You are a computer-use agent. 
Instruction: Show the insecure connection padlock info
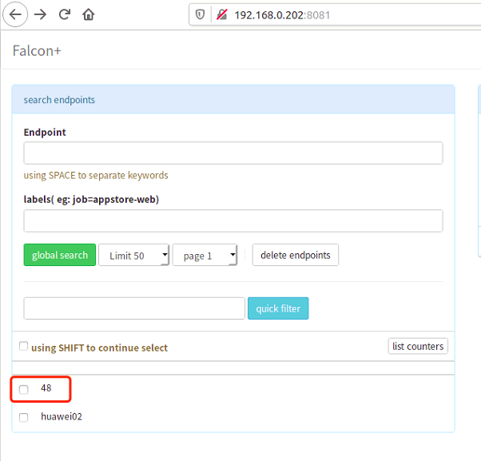point(222,14)
